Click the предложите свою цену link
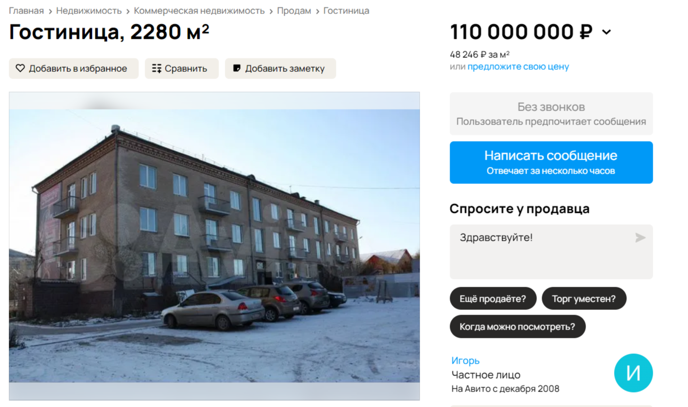Screen dimensions: 688x407 518,67
